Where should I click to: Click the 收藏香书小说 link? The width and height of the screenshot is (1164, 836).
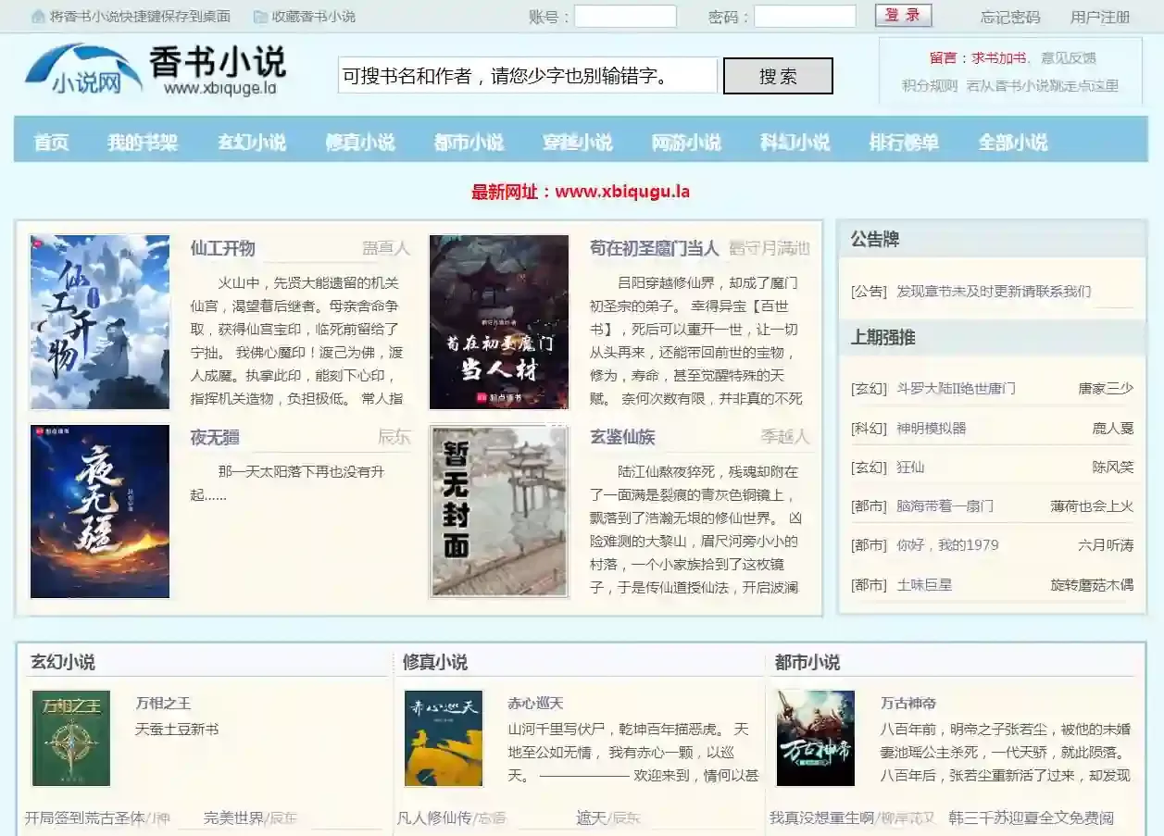pyautogui.click(x=313, y=17)
